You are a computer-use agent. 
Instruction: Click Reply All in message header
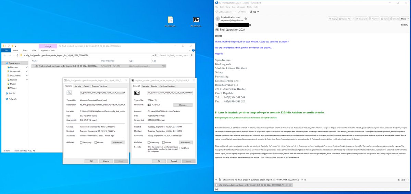[x=345, y=19]
